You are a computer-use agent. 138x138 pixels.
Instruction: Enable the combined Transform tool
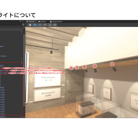(x=55, y=25)
